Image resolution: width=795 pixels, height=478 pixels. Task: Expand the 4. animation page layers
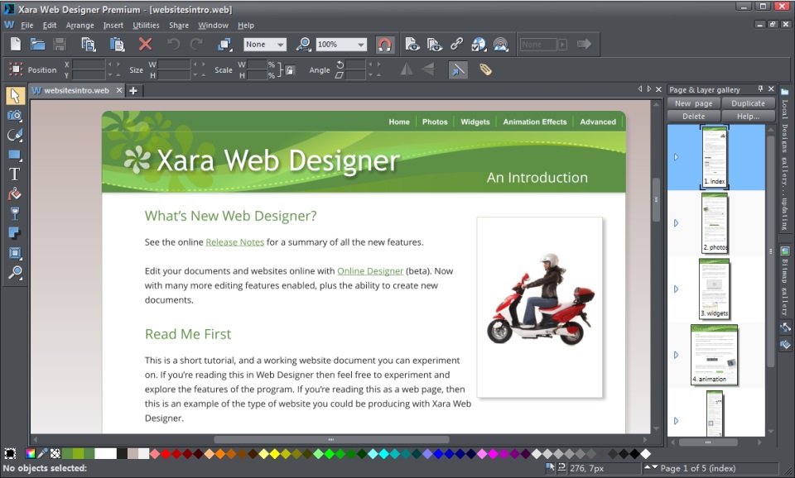tap(676, 355)
